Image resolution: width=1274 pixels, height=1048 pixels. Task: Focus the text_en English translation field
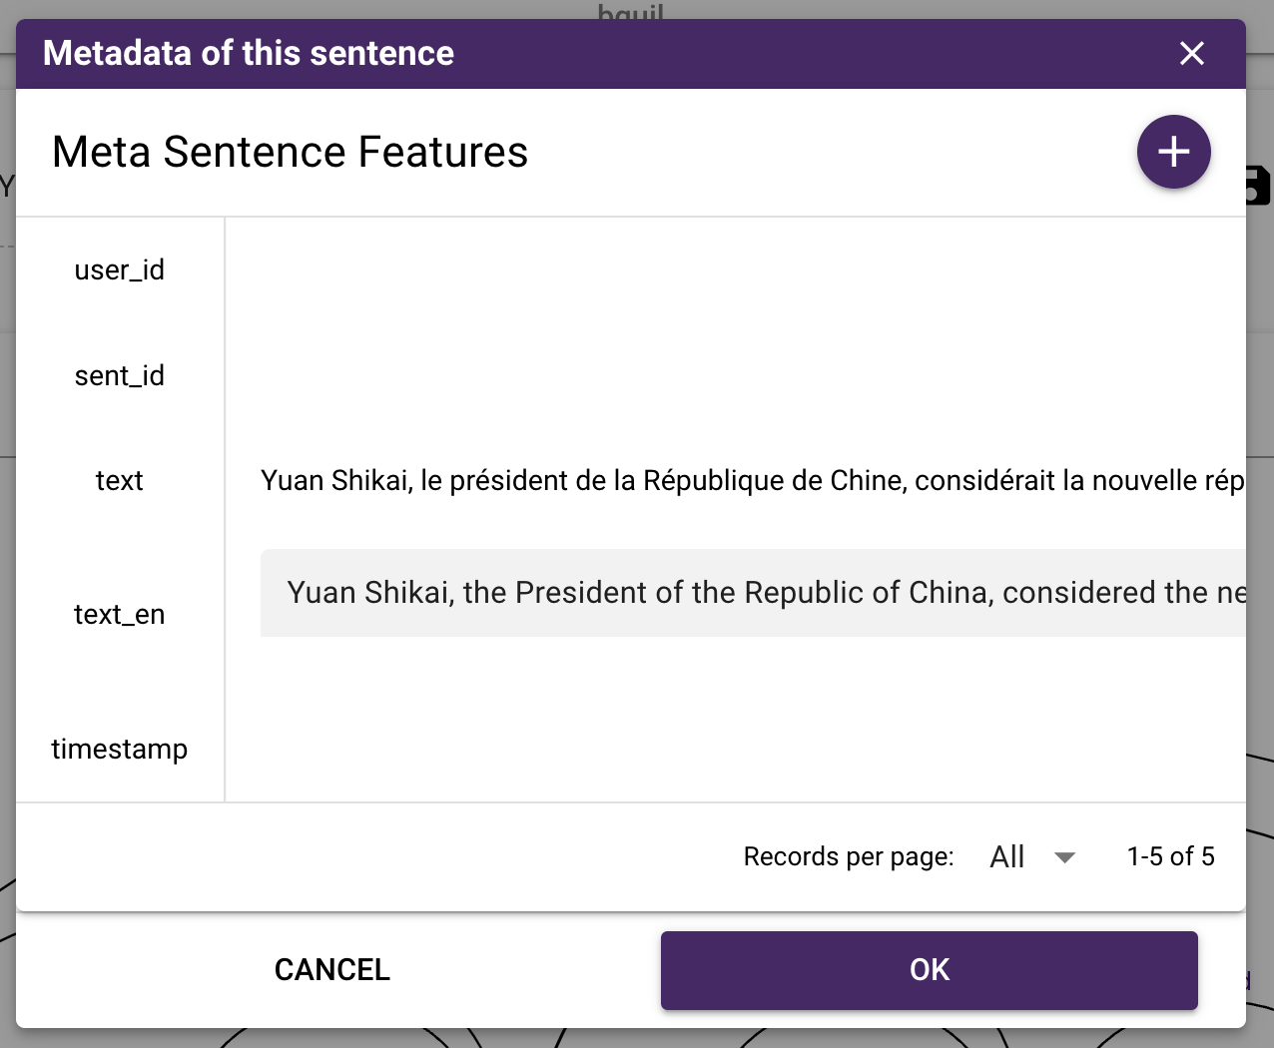point(753,593)
